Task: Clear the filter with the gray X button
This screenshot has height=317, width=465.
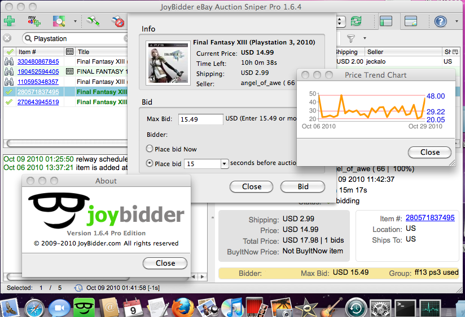Action: click(7, 38)
